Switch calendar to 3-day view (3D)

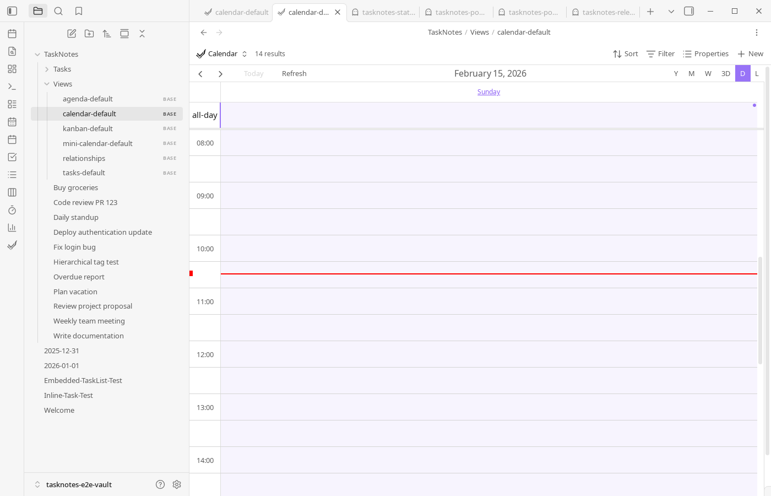(x=725, y=73)
